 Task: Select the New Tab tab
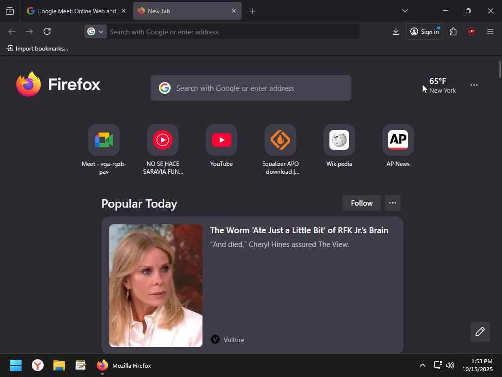pos(187,11)
